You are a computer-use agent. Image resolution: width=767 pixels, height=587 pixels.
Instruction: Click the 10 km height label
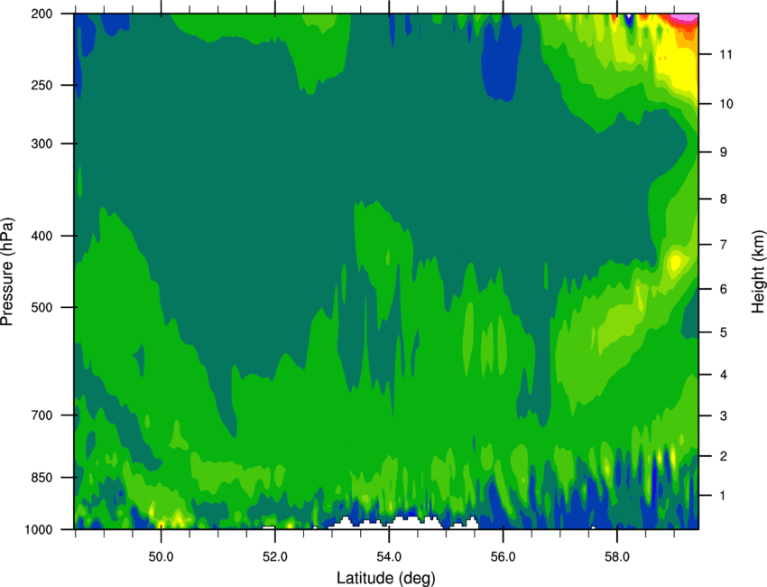725,104
